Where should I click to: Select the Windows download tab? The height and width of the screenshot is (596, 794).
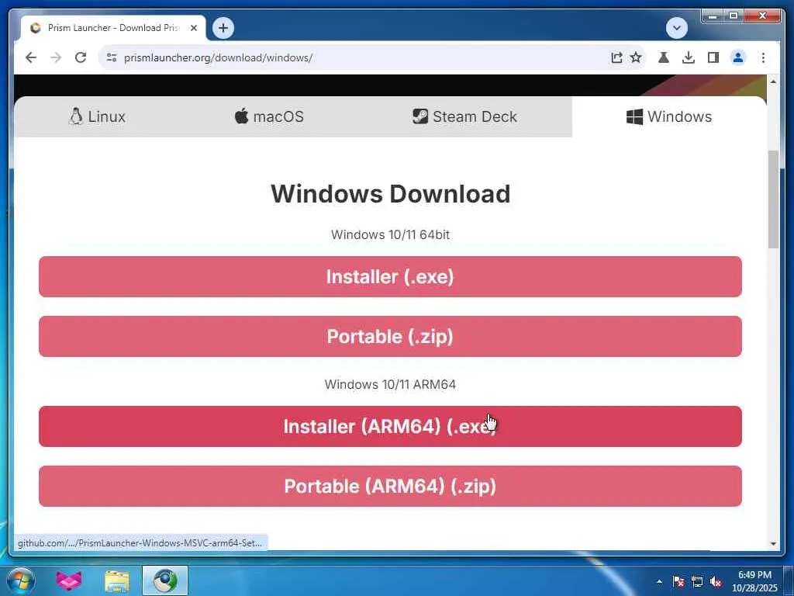point(669,116)
